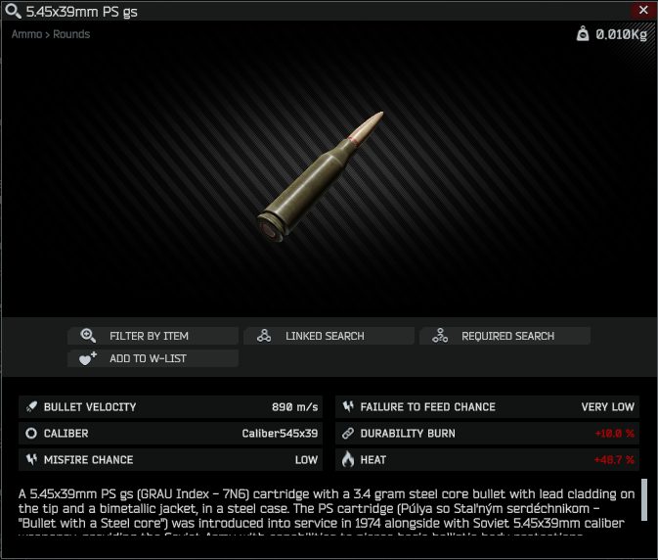
Task: Click the failure to feed icon
Action: click(348, 406)
